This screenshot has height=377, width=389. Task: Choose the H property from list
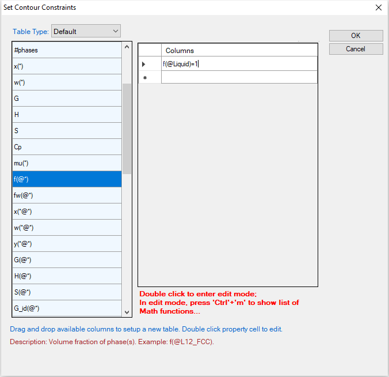(67, 115)
